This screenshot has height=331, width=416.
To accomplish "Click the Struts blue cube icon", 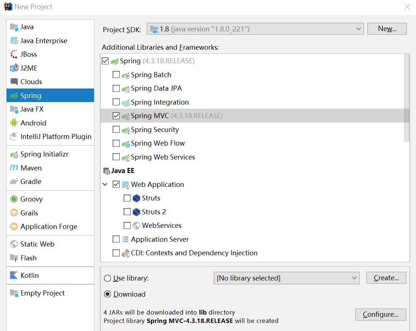I will [136, 198].
